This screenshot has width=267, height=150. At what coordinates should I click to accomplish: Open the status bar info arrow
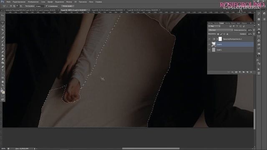(35, 149)
